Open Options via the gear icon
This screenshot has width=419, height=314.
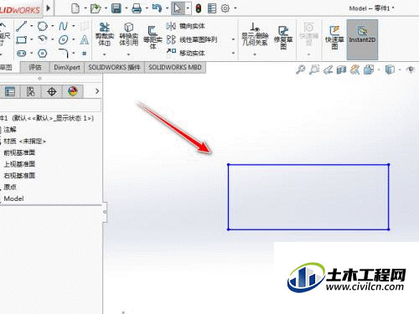point(225,8)
